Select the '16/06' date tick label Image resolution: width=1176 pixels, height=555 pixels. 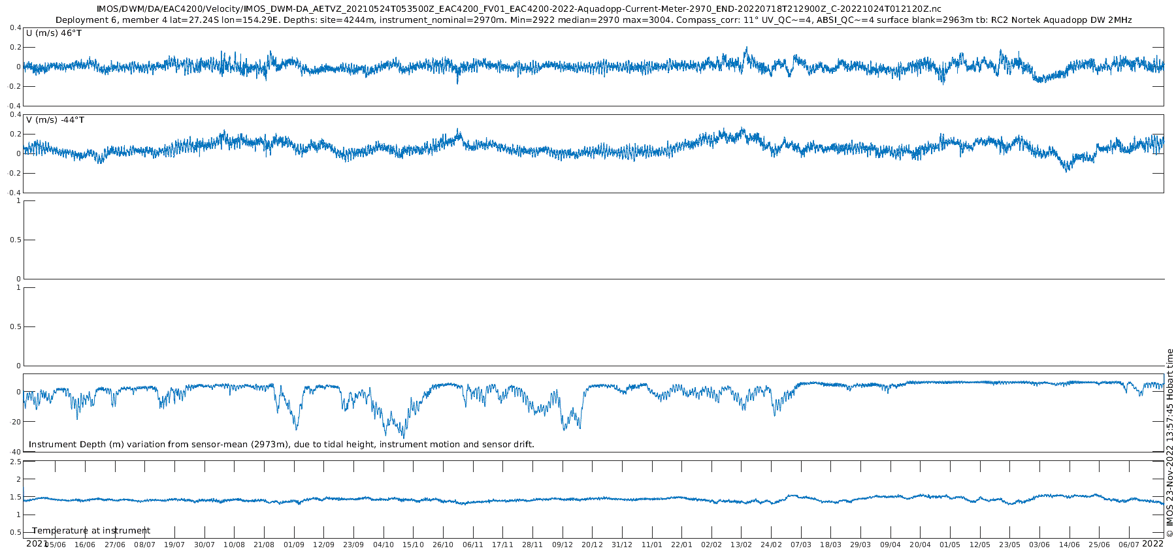[x=85, y=545]
